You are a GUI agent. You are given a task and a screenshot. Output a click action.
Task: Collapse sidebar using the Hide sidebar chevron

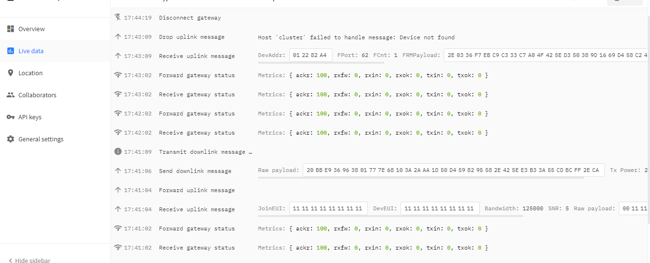11,261
